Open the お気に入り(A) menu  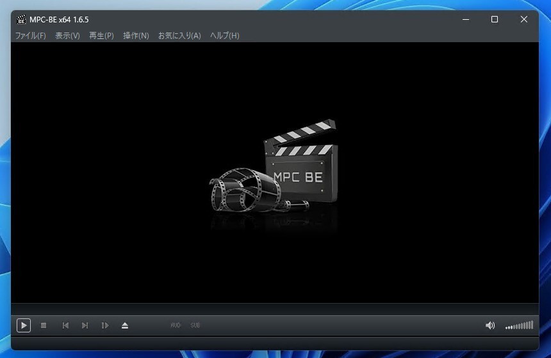pyautogui.click(x=179, y=35)
